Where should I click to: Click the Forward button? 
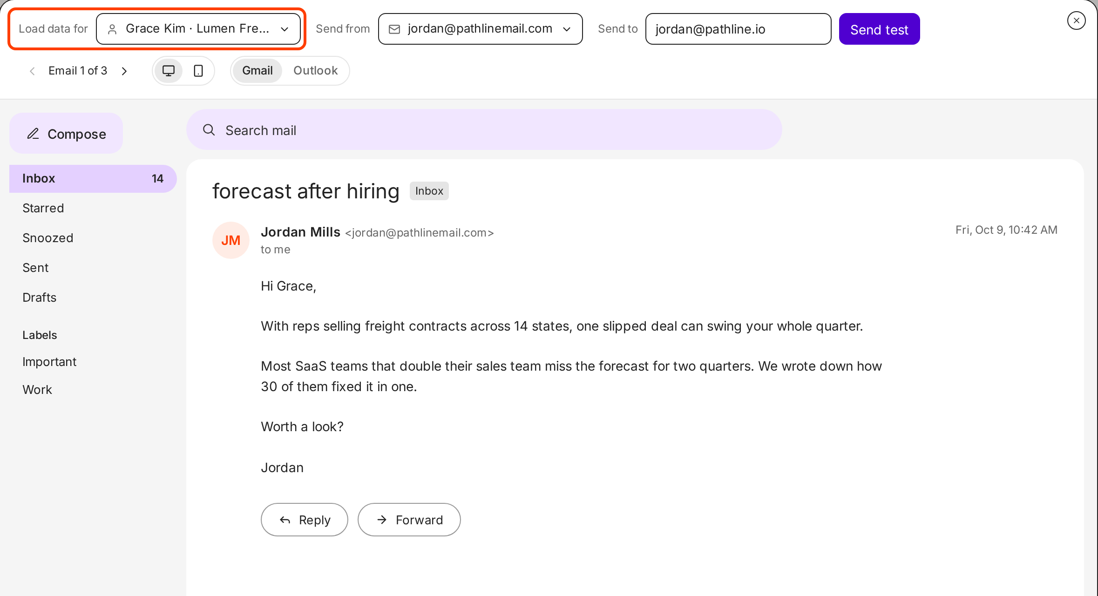tap(409, 520)
